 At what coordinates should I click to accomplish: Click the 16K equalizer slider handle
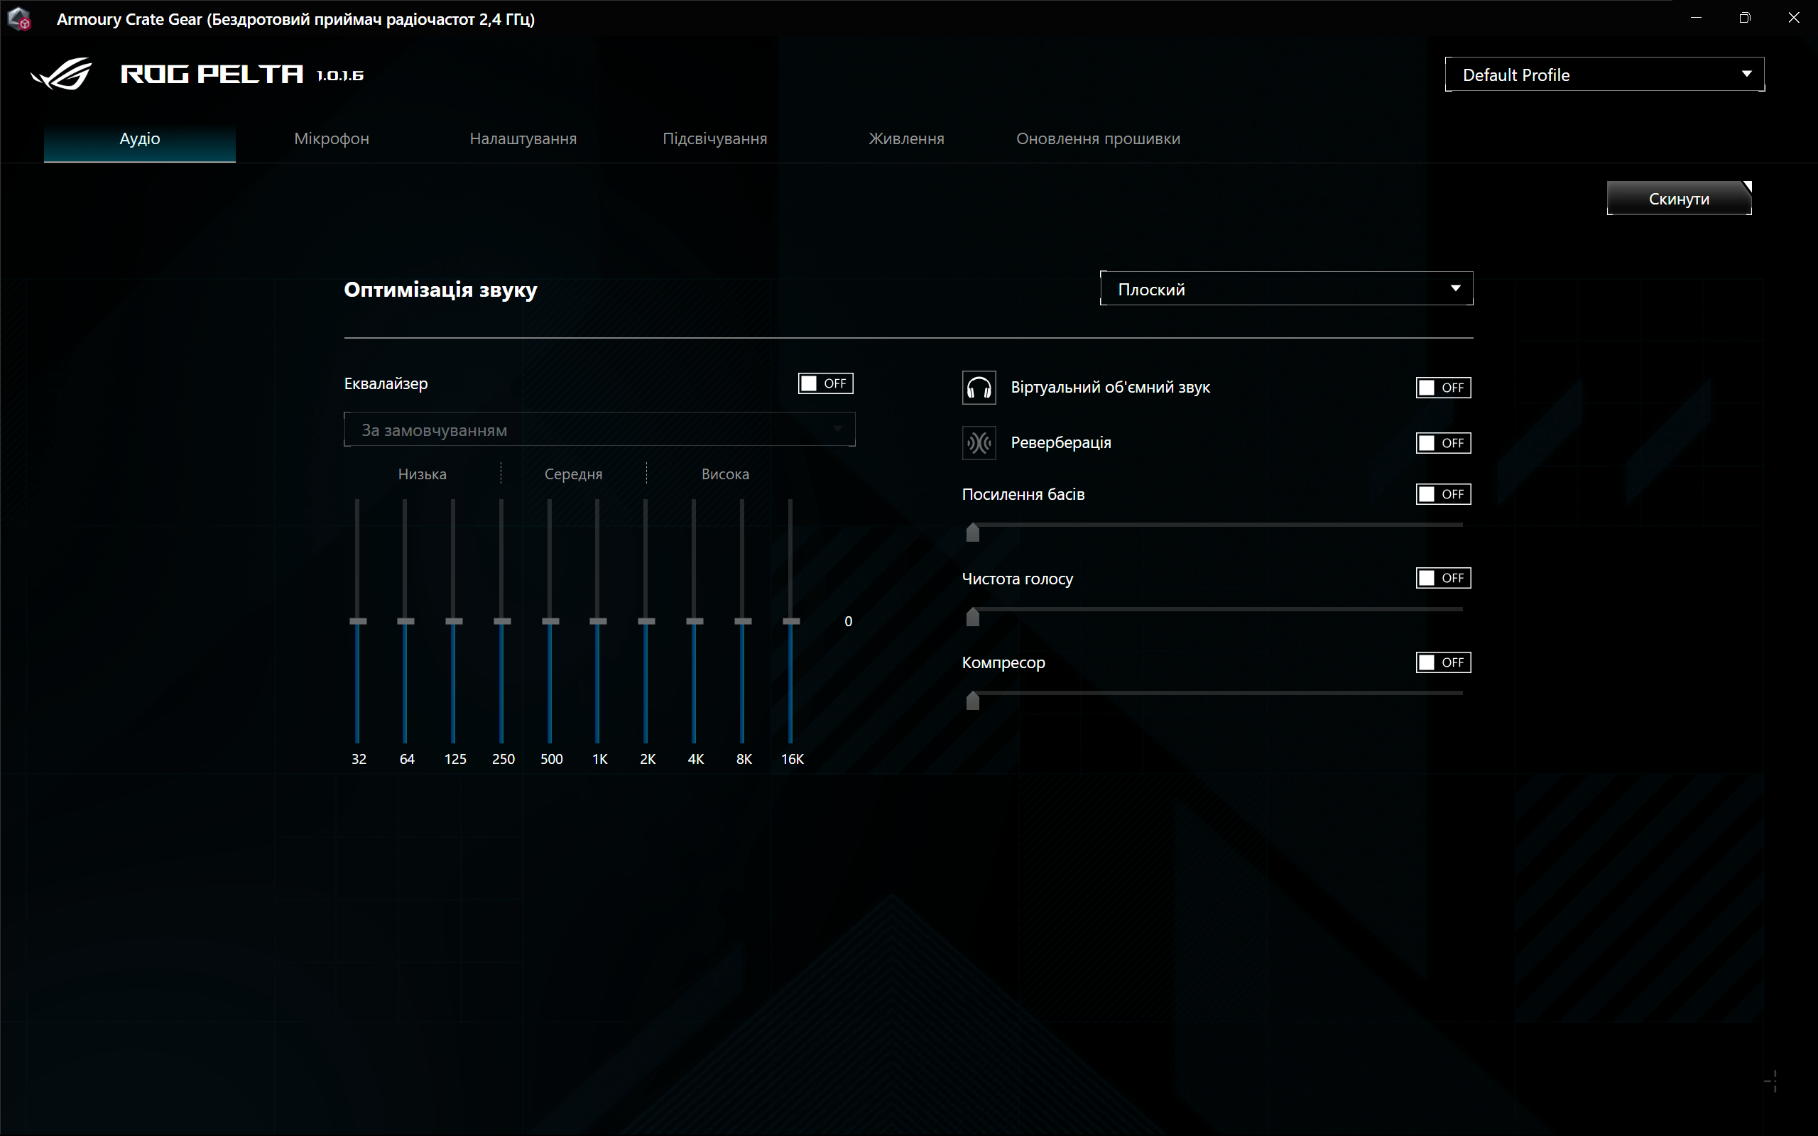point(791,621)
